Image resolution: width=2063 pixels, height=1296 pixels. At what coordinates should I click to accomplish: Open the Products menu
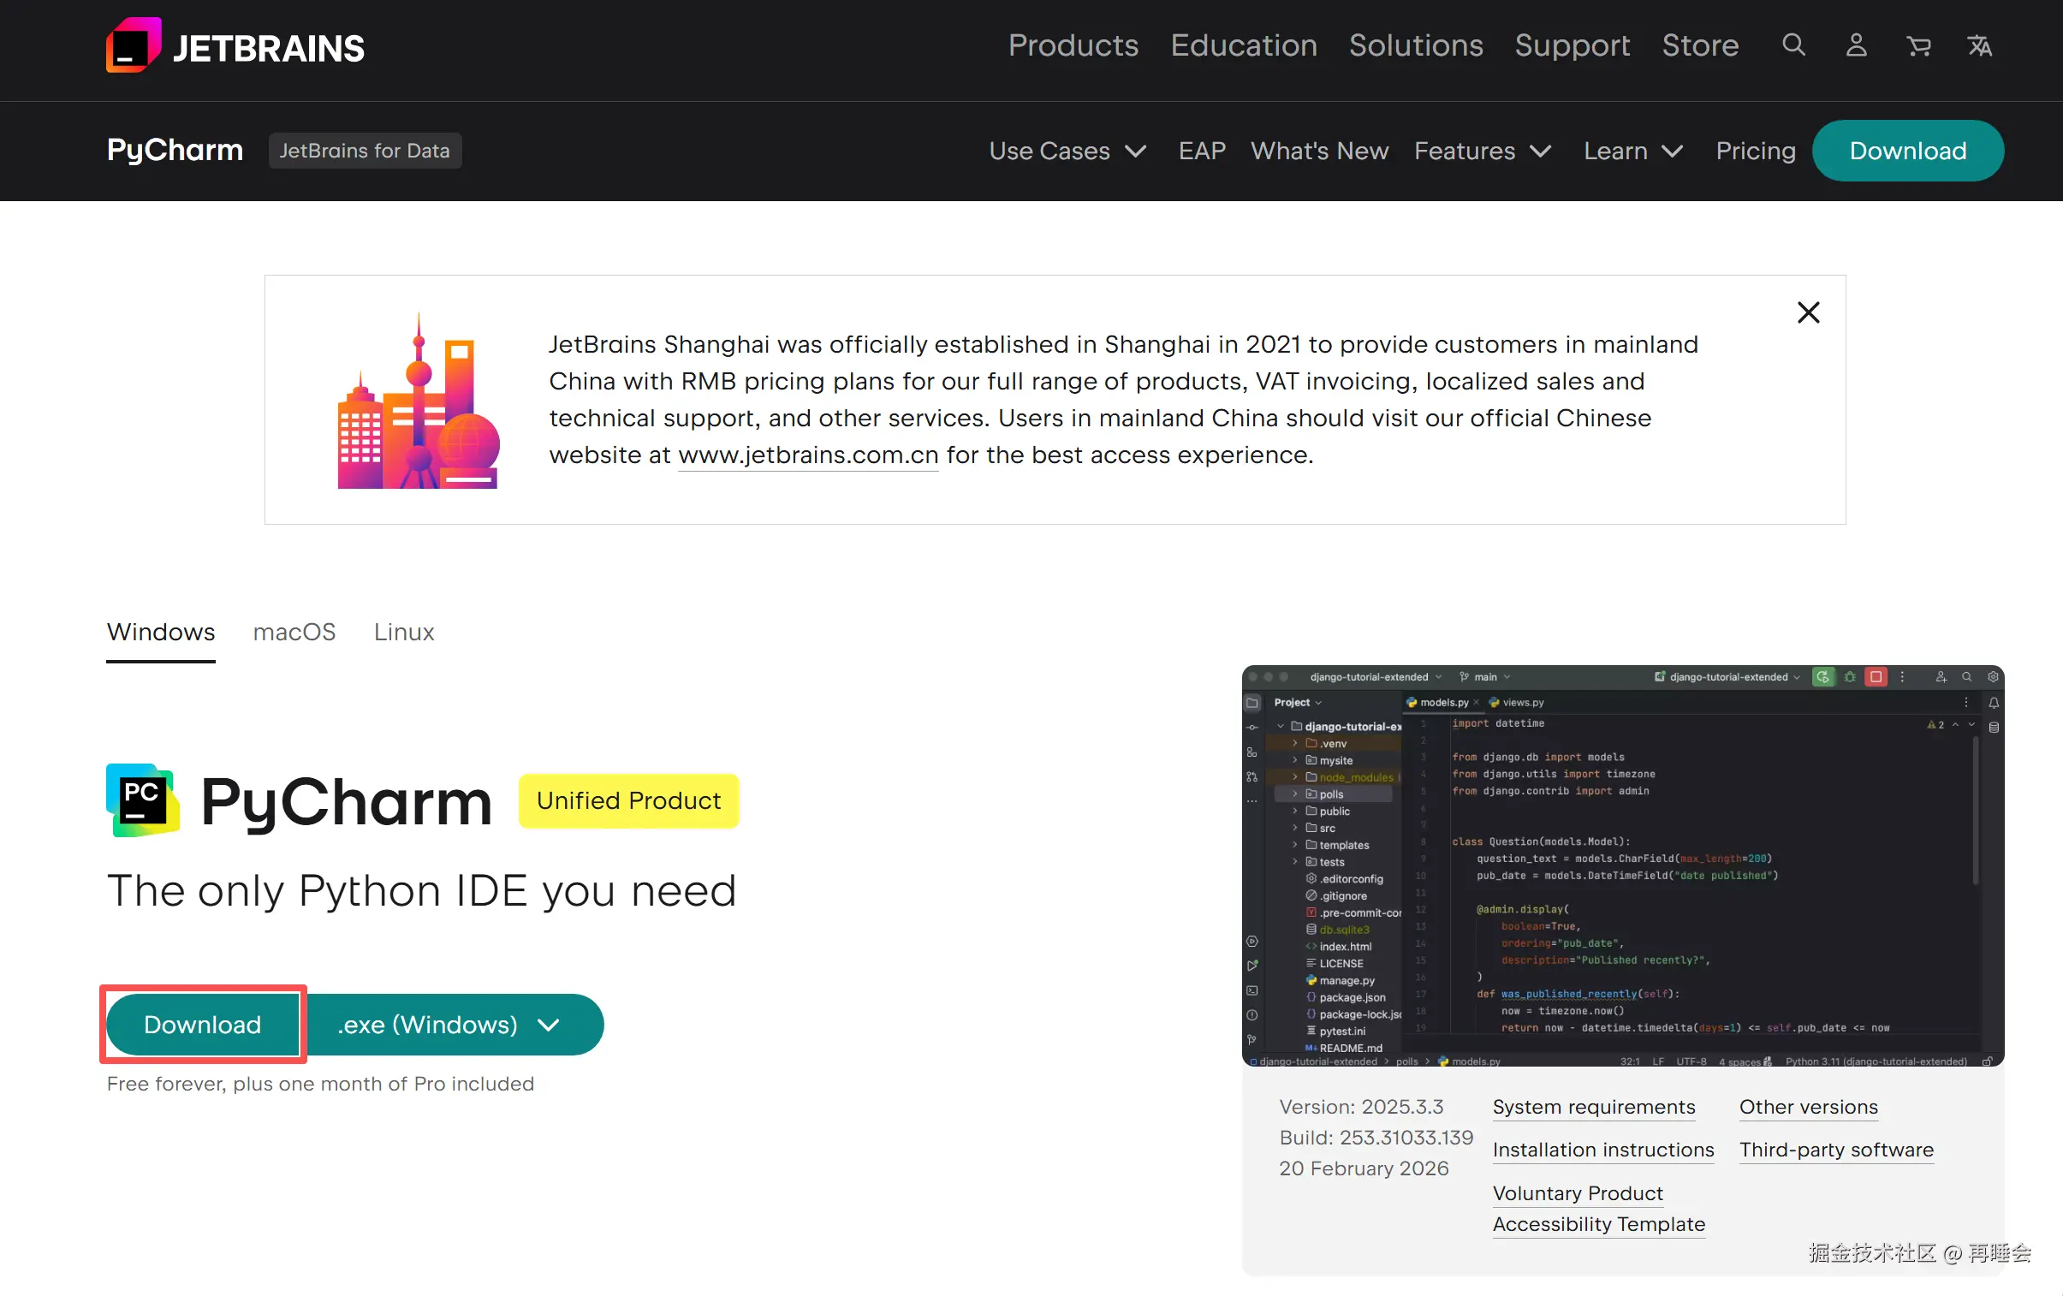tap(1073, 45)
